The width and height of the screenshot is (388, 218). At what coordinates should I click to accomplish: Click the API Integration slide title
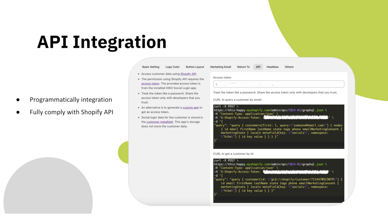(102, 42)
